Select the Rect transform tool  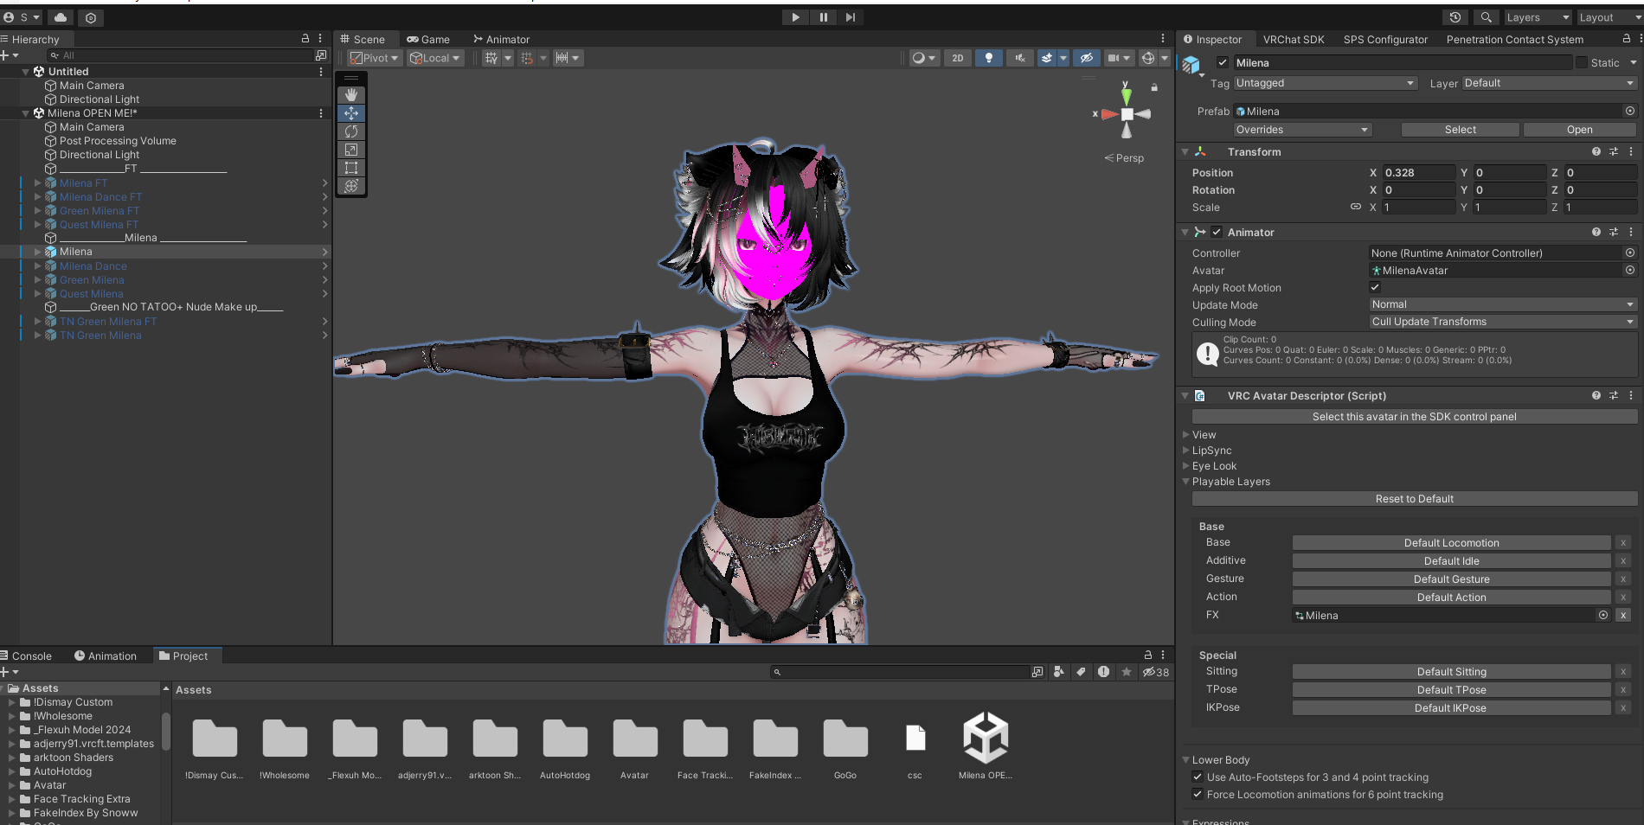[351, 168]
